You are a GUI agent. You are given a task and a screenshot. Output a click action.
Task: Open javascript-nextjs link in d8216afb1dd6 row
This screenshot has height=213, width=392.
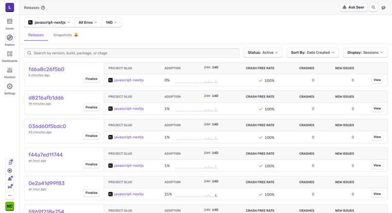(x=129, y=109)
